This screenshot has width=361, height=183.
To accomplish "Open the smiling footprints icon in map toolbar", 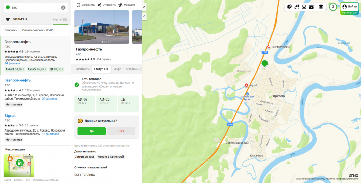I will pyautogui.click(x=297, y=7).
